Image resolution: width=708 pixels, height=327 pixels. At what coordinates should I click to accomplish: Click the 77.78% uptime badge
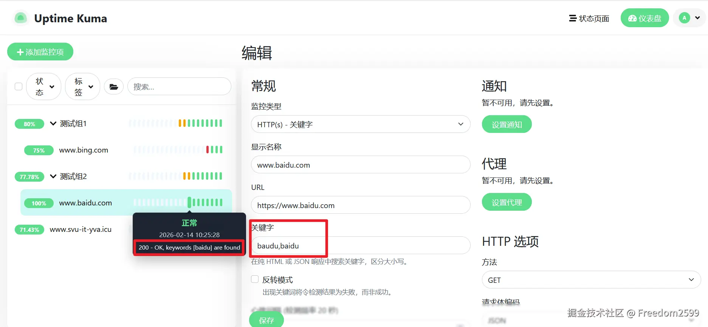(x=29, y=177)
